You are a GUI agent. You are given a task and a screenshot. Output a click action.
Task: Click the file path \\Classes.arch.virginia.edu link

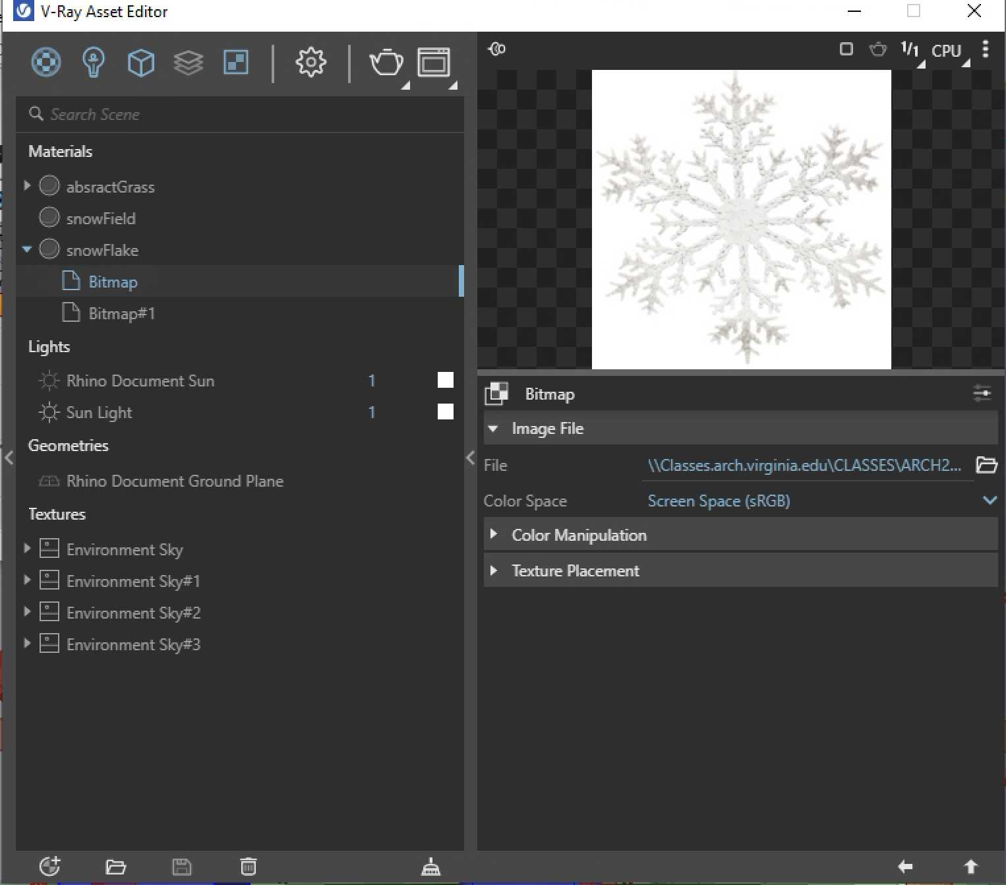pos(804,466)
